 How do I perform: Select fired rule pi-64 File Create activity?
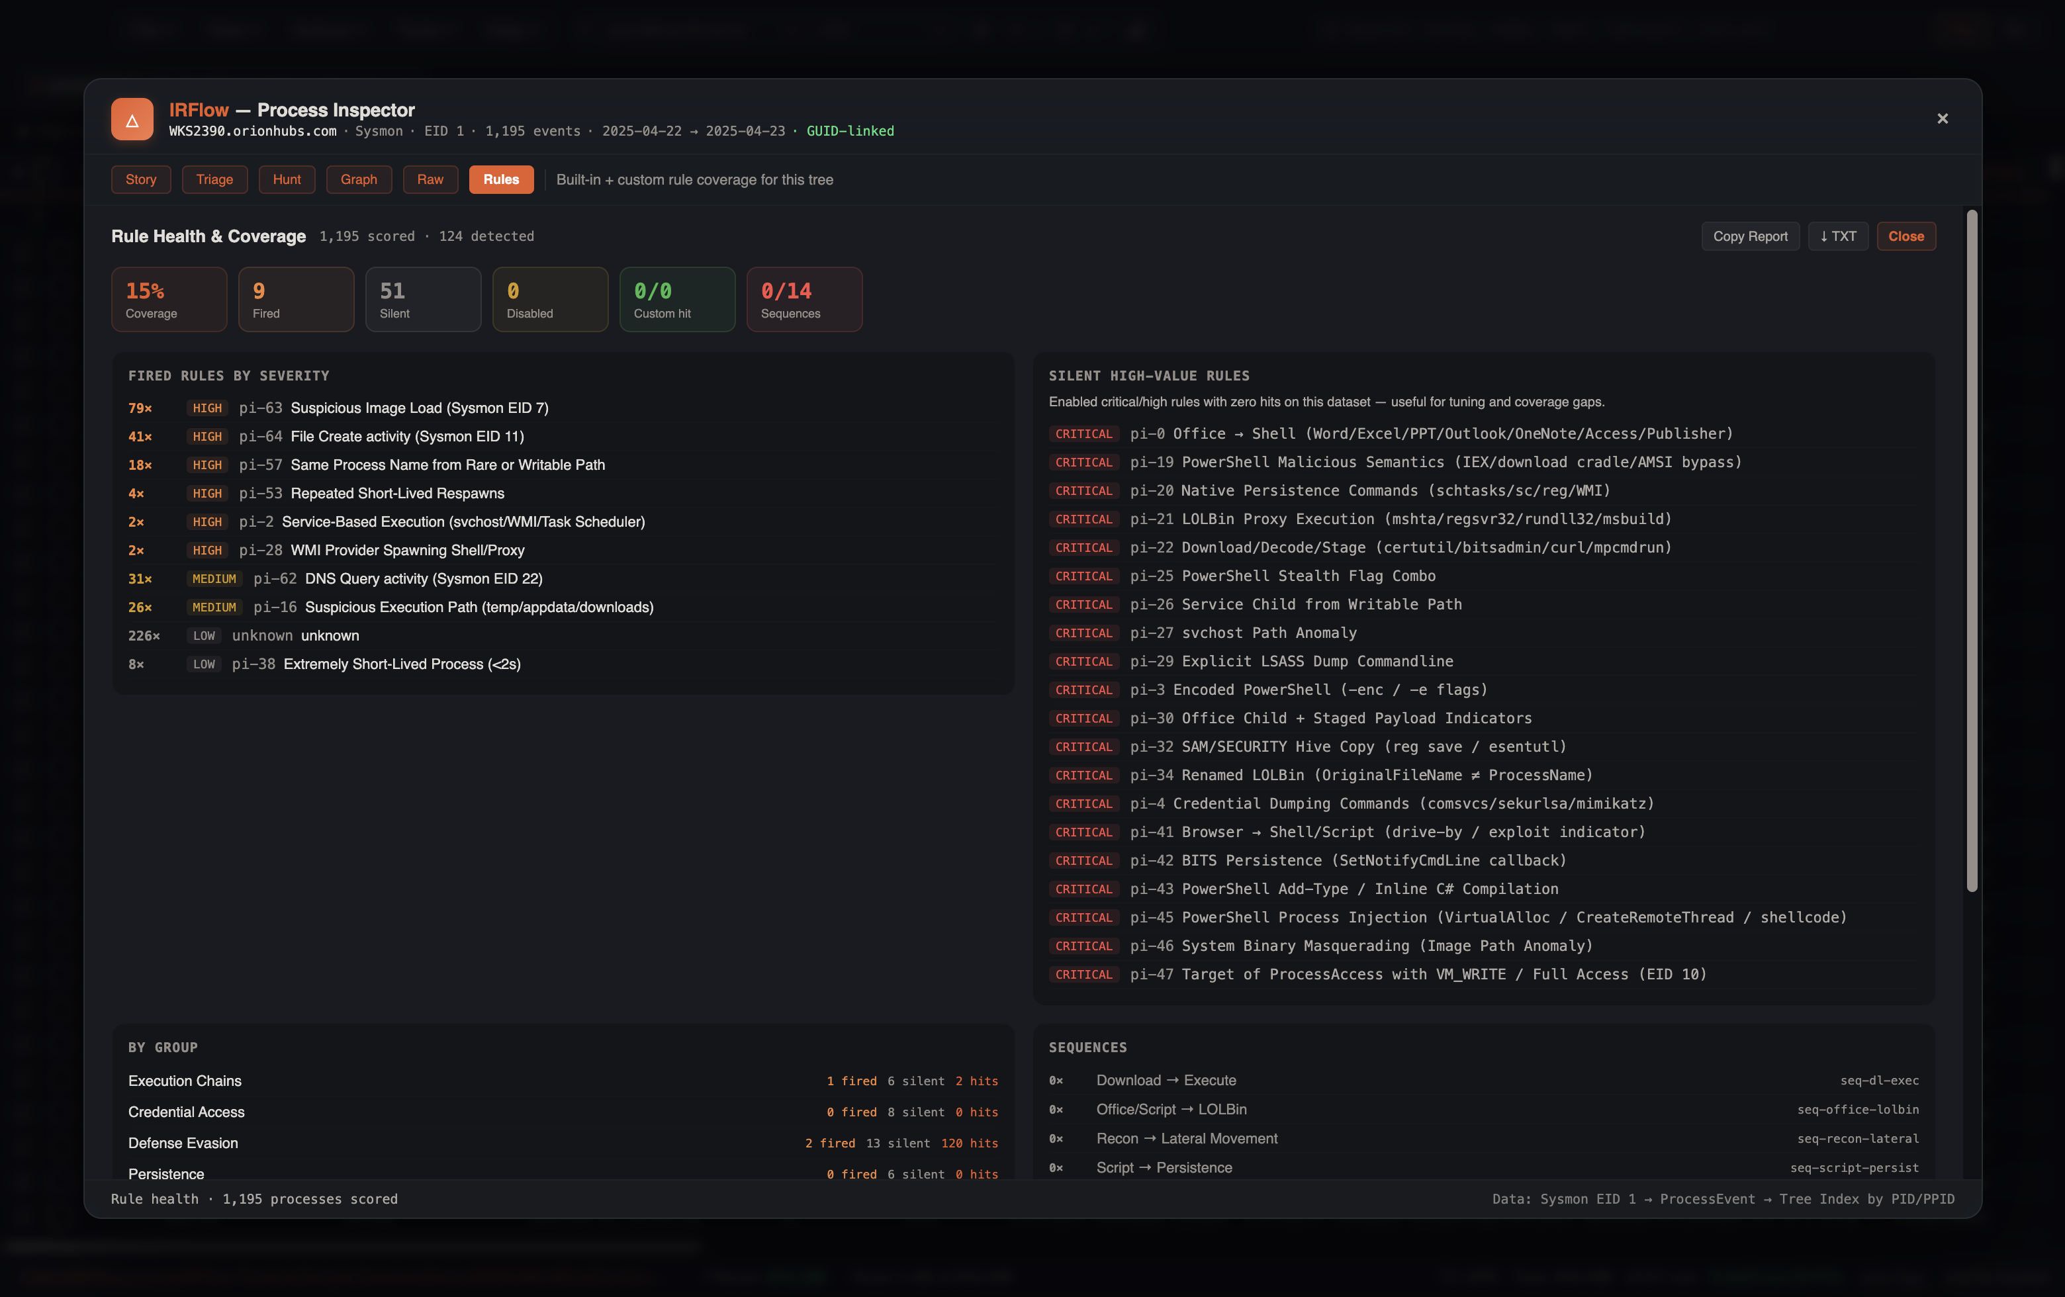[563, 436]
